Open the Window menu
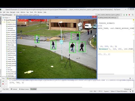The image size is (135, 101). (x=40, y=12)
